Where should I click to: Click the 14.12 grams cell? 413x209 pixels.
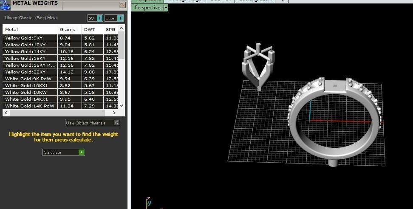click(69, 72)
